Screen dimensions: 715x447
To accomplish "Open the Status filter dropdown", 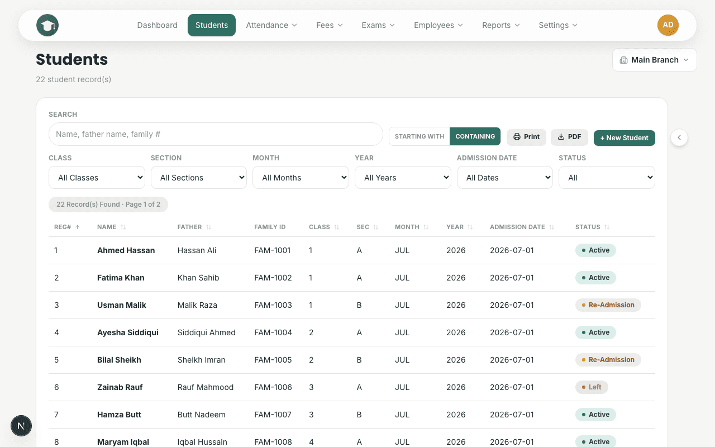I will [607, 178].
